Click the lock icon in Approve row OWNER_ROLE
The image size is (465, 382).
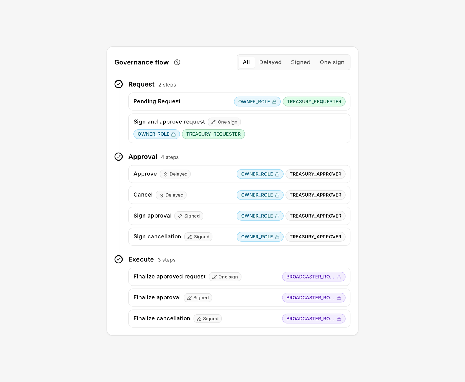click(277, 174)
